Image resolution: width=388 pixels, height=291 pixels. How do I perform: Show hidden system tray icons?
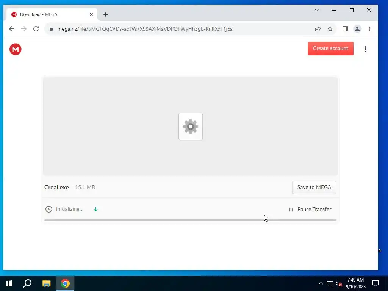pyautogui.click(x=321, y=283)
